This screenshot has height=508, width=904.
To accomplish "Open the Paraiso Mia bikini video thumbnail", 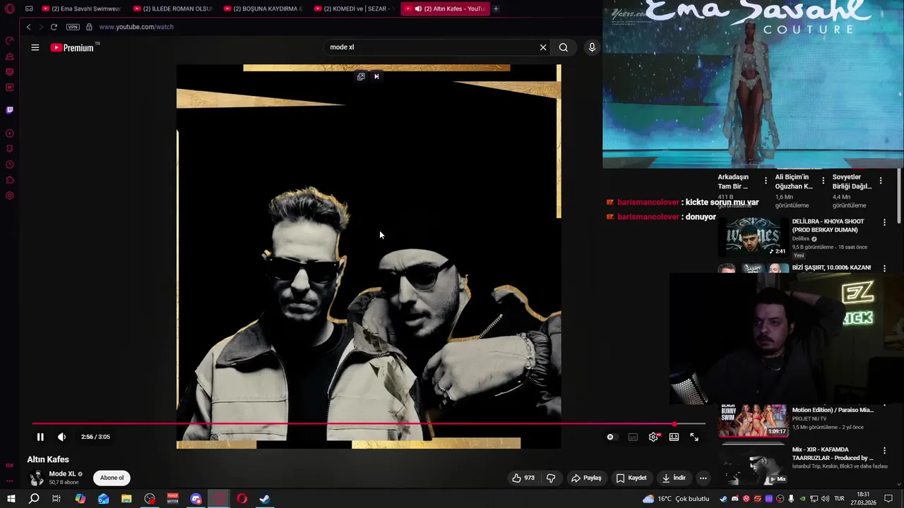I will 754,421.
